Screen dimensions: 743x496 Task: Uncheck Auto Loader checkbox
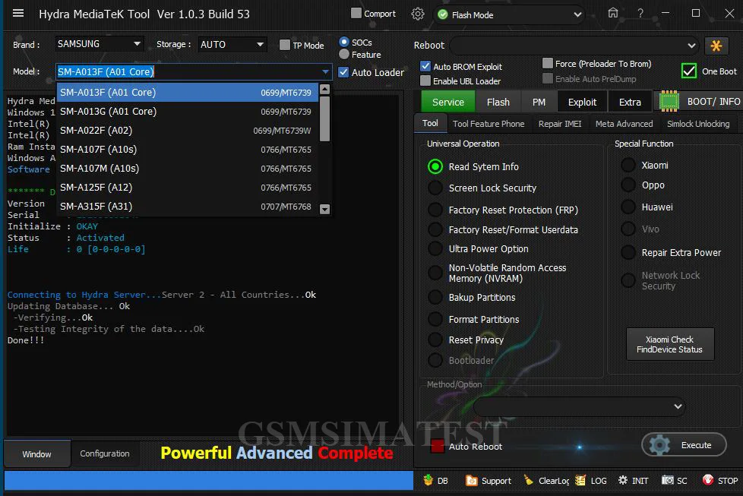tap(343, 72)
